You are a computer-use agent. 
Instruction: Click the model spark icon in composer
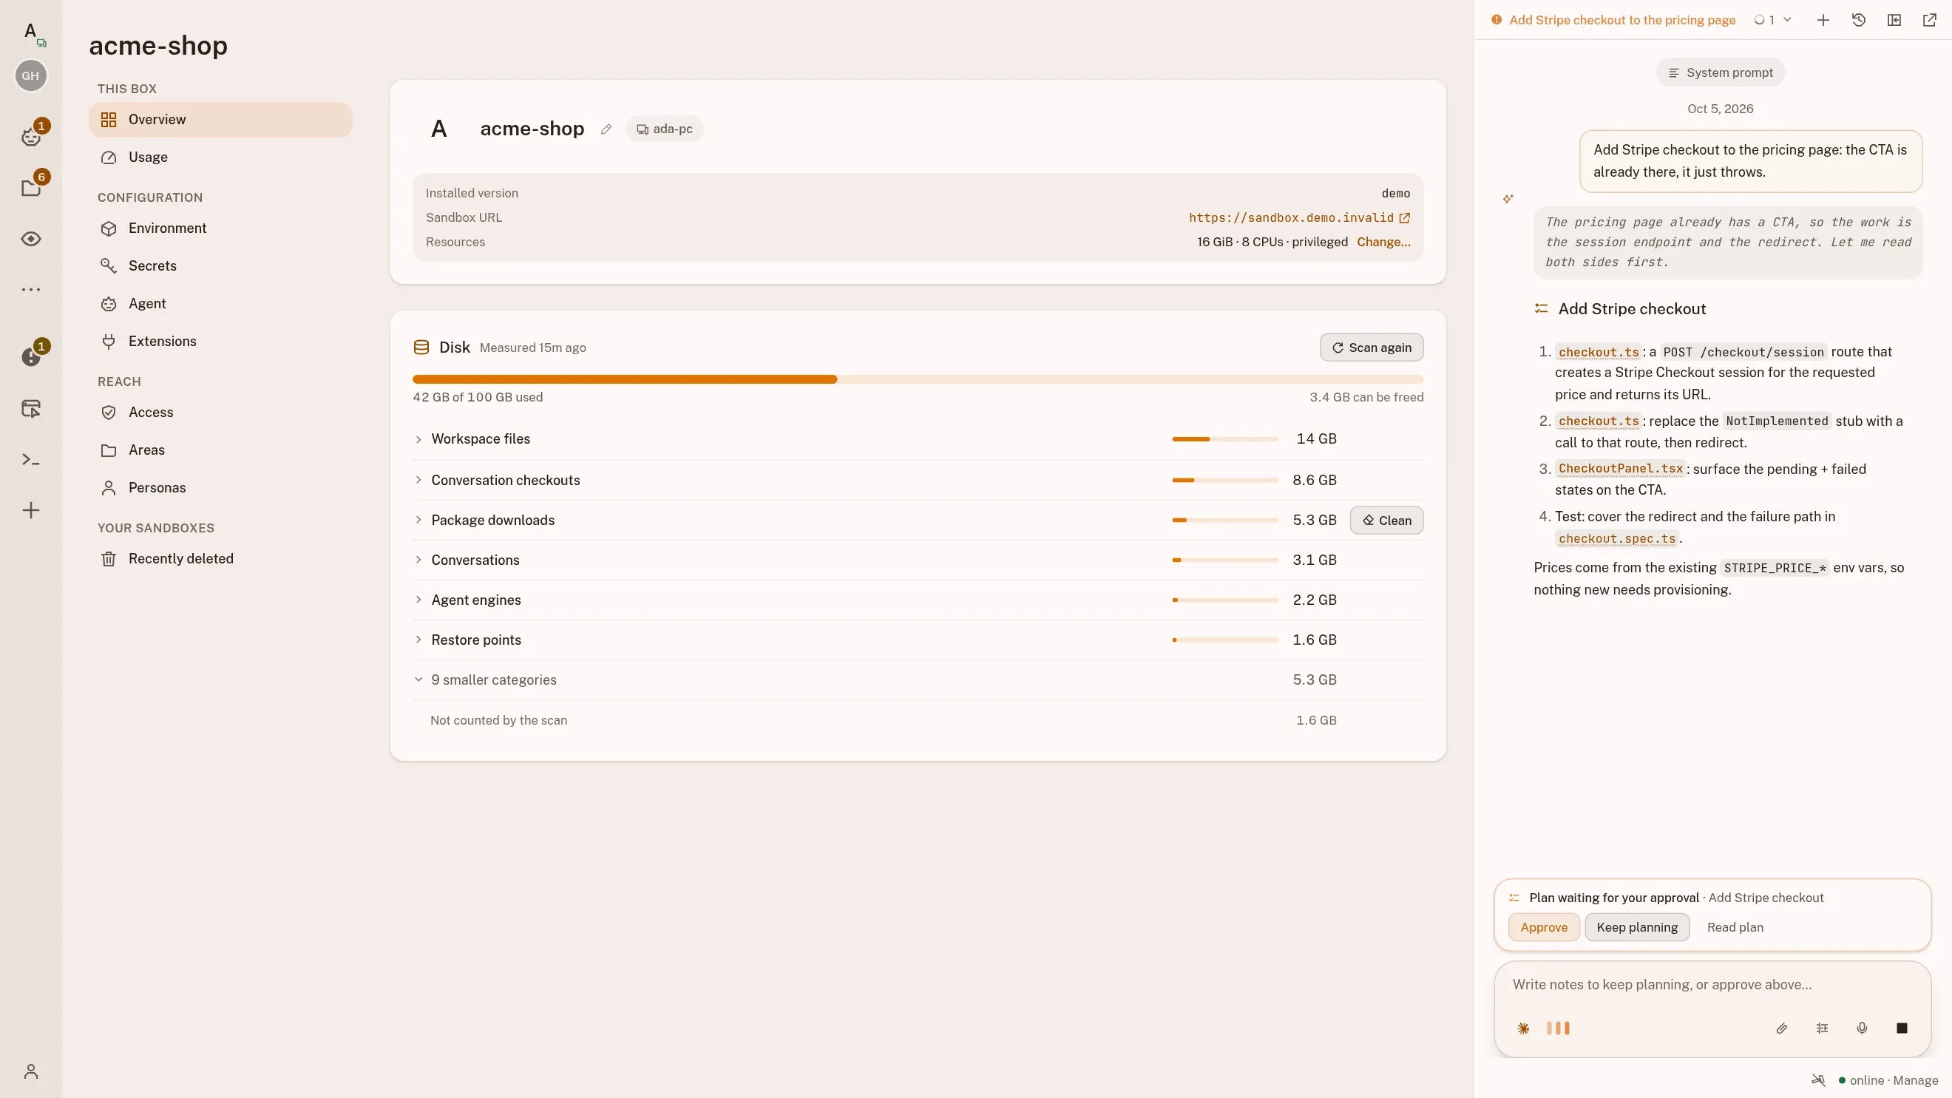[1523, 1028]
